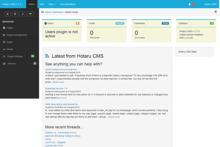This screenshot has height=147, width=220.
Task: Click the flag icon button in sidebar
Action: point(30,14)
